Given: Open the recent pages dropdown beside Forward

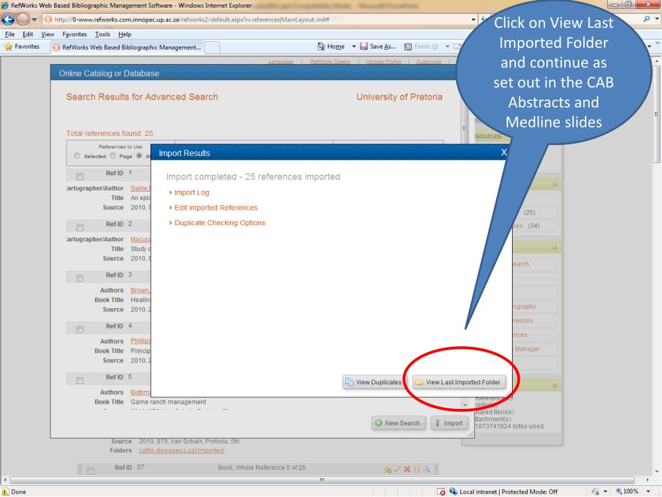Looking at the screenshot, I should [x=34, y=19].
